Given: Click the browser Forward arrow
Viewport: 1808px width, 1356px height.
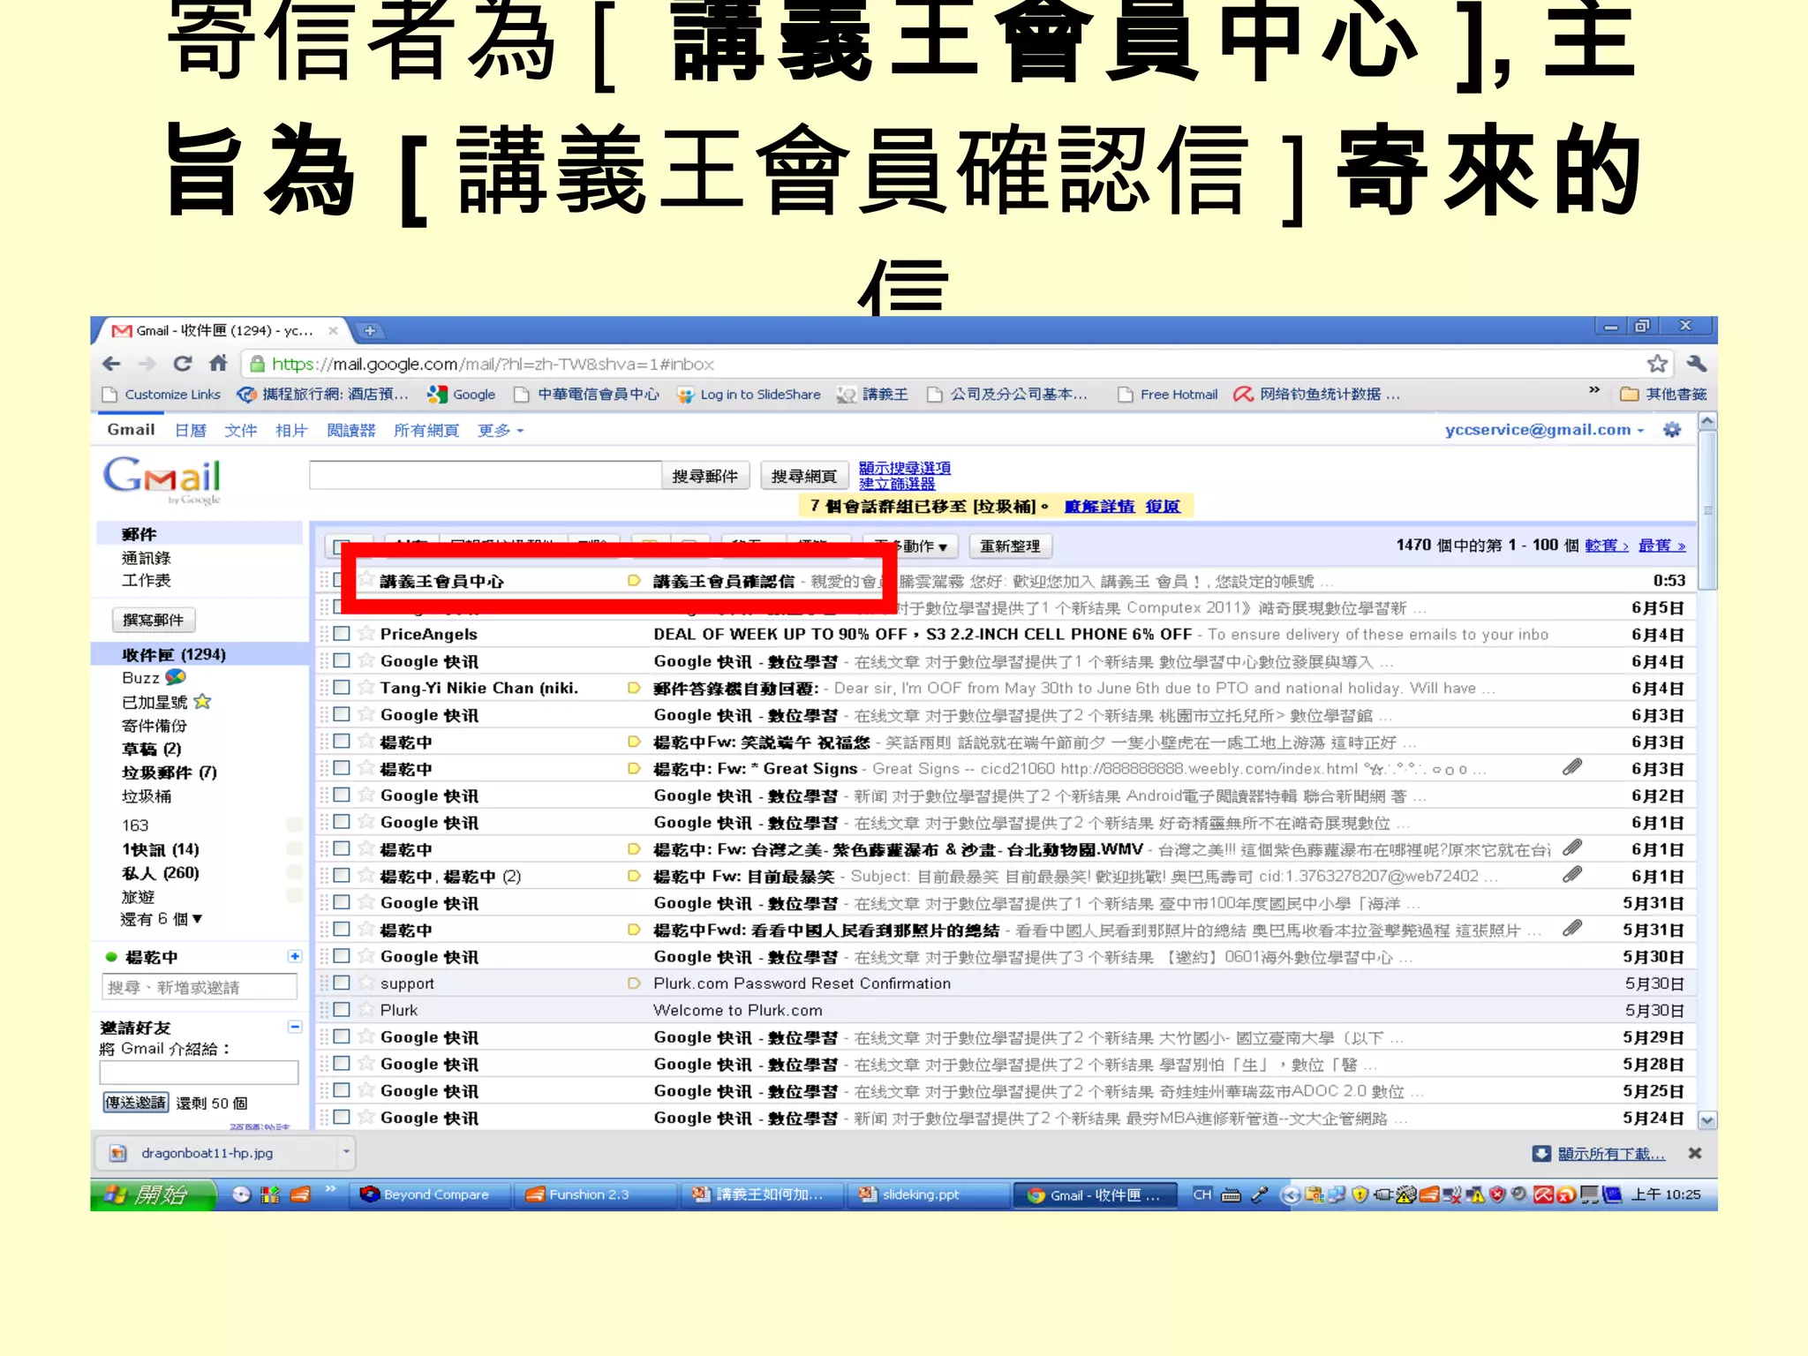Looking at the screenshot, I should pos(147,364).
